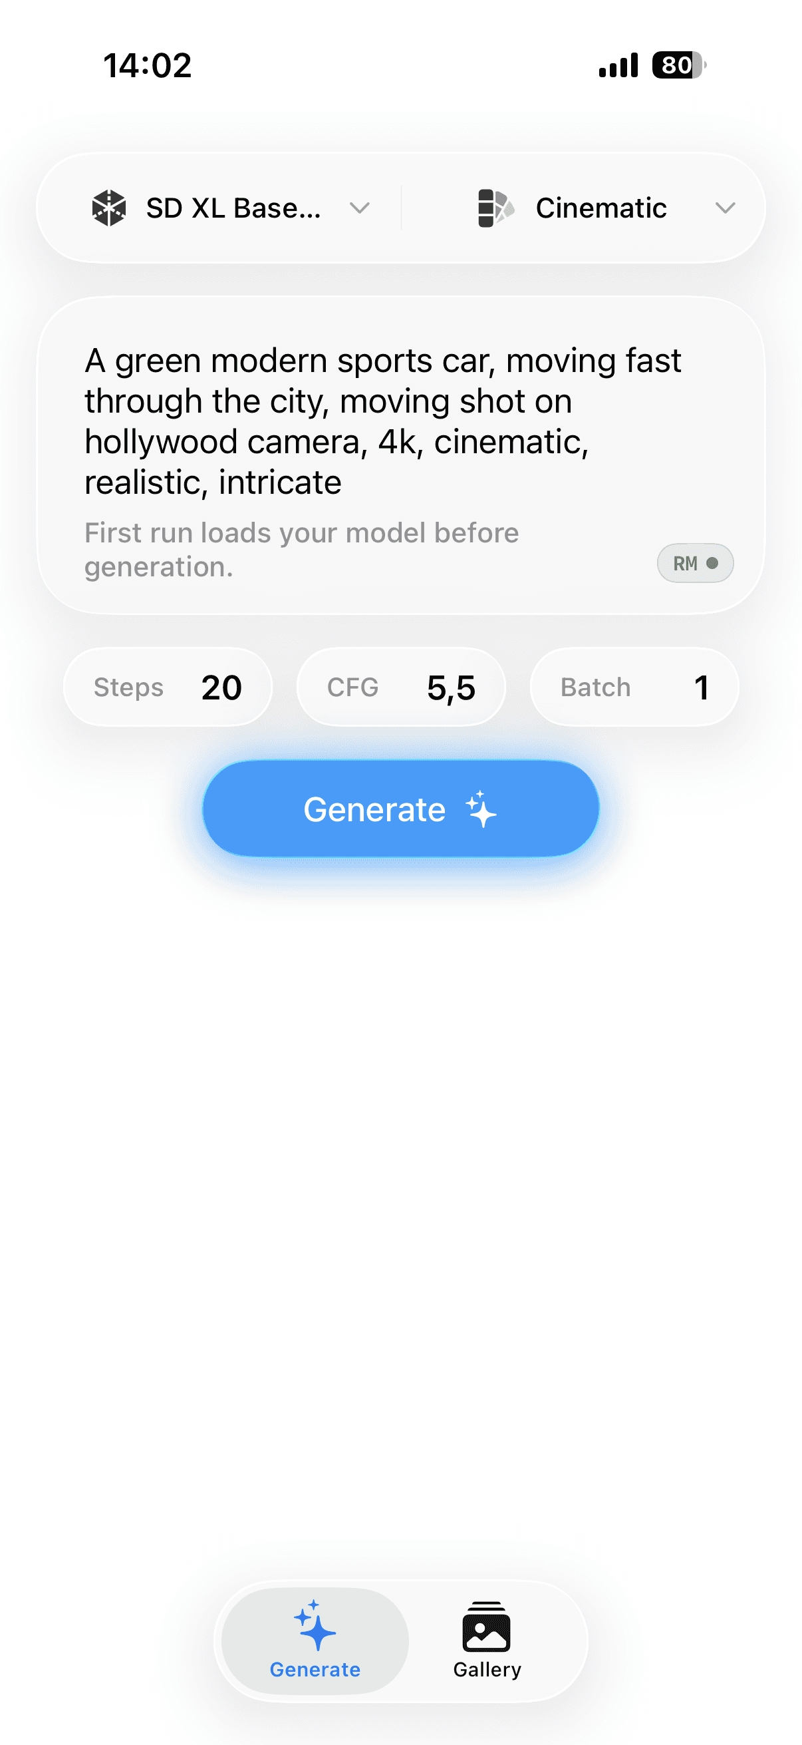The image size is (802, 1745).
Task: Tap the cellular signal bars icon
Action: point(618,65)
